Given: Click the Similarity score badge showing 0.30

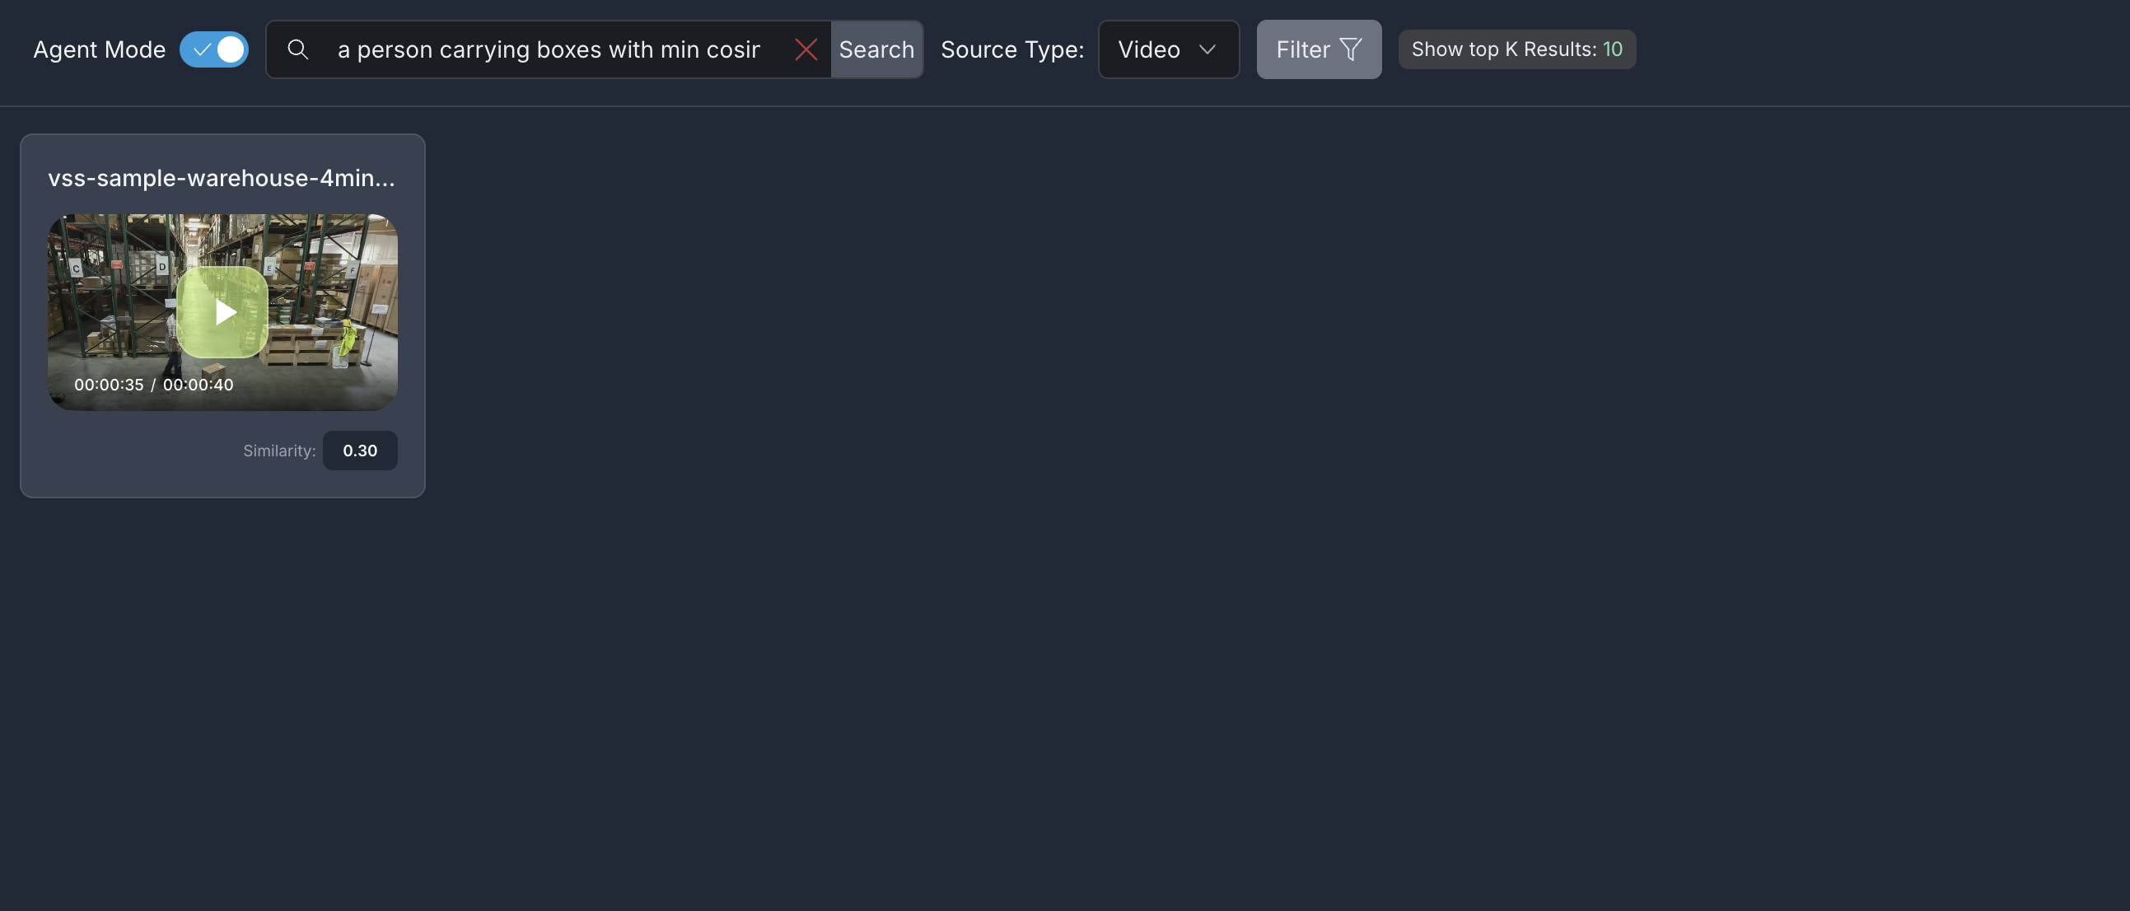Looking at the screenshot, I should (x=360, y=451).
